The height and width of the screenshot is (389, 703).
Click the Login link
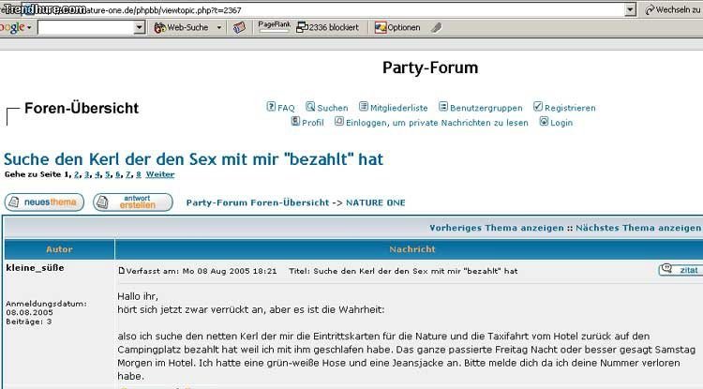tap(556, 123)
